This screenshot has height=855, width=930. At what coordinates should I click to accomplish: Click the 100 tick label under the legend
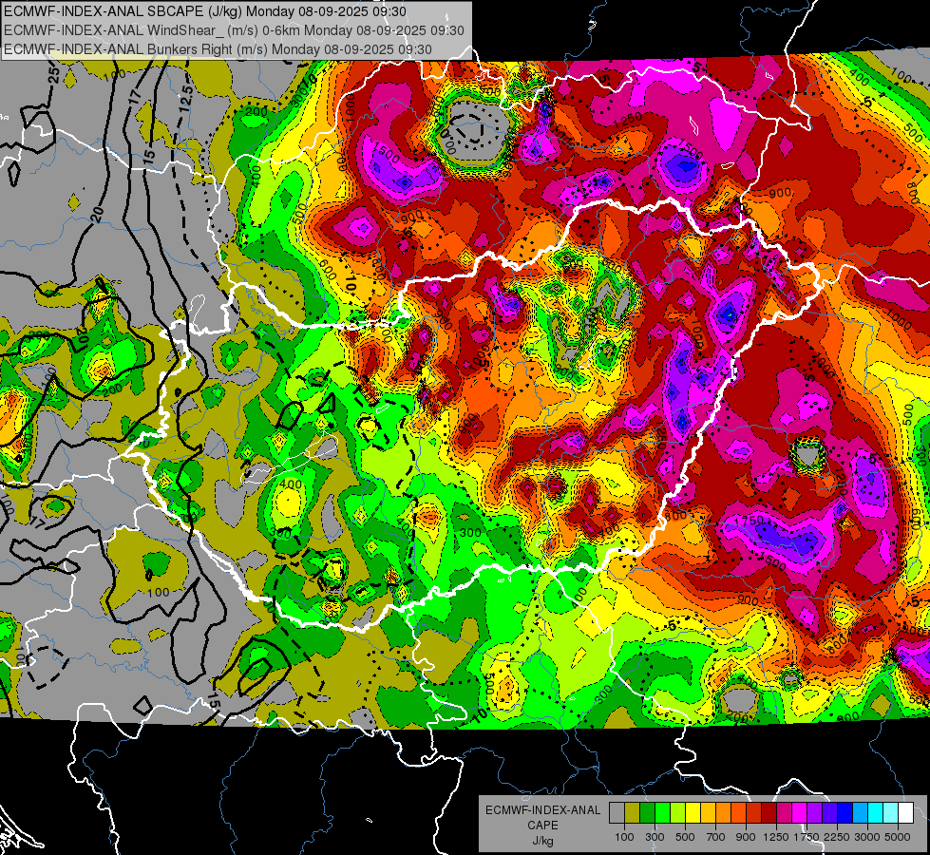[624, 837]
